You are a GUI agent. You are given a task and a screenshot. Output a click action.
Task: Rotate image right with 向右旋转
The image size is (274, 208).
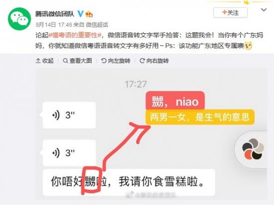pos(154,61)
